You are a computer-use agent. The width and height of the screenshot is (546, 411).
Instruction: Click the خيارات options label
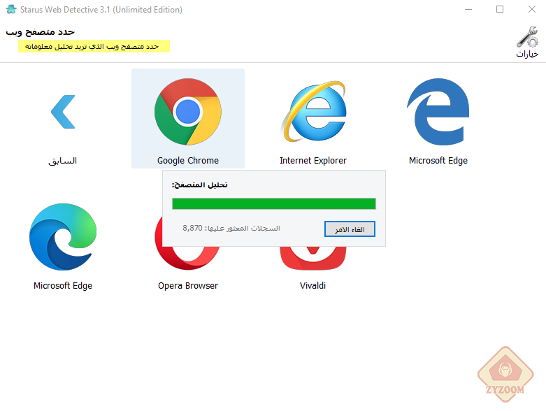tap(527, 54)
